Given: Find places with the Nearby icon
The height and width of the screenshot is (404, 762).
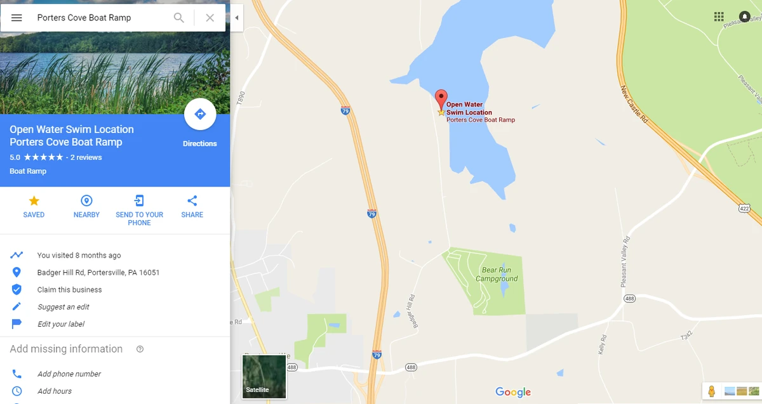Looking at the screenshot, I should (x=86, y=201).
